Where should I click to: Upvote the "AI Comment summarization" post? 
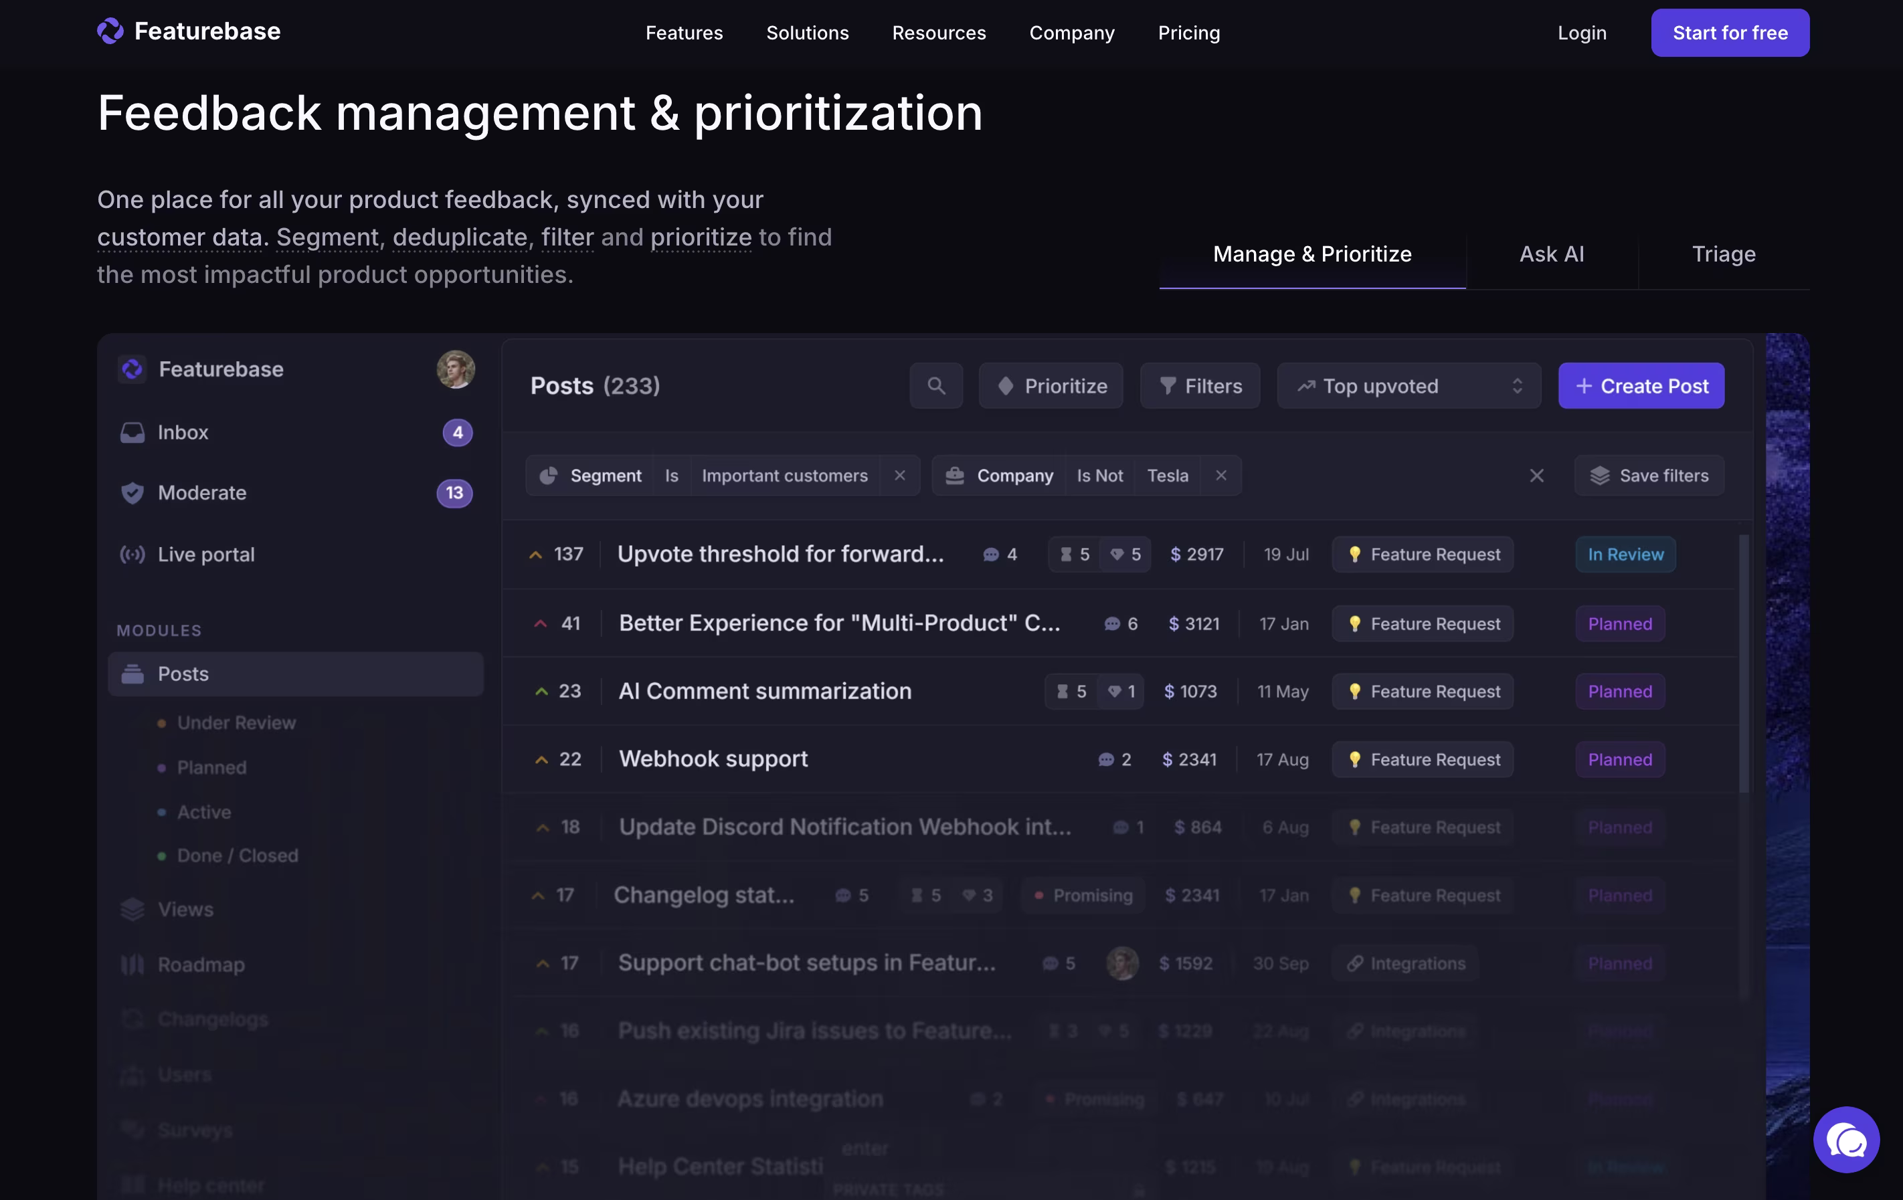tap(541, 690)
